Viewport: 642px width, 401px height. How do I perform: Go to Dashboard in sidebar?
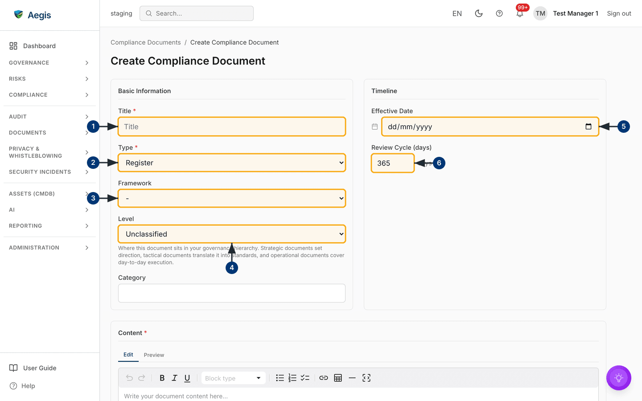tap(49, 46)
